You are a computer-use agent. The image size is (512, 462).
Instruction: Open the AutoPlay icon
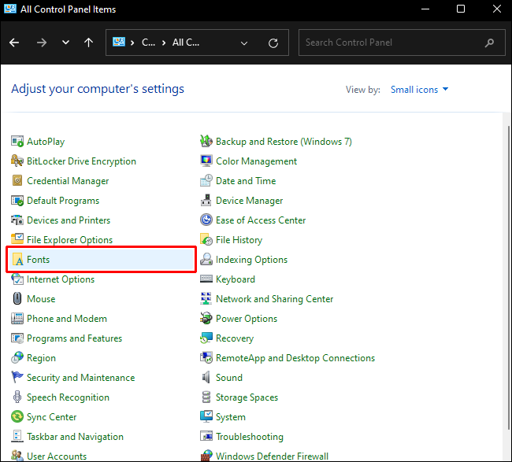18,142
